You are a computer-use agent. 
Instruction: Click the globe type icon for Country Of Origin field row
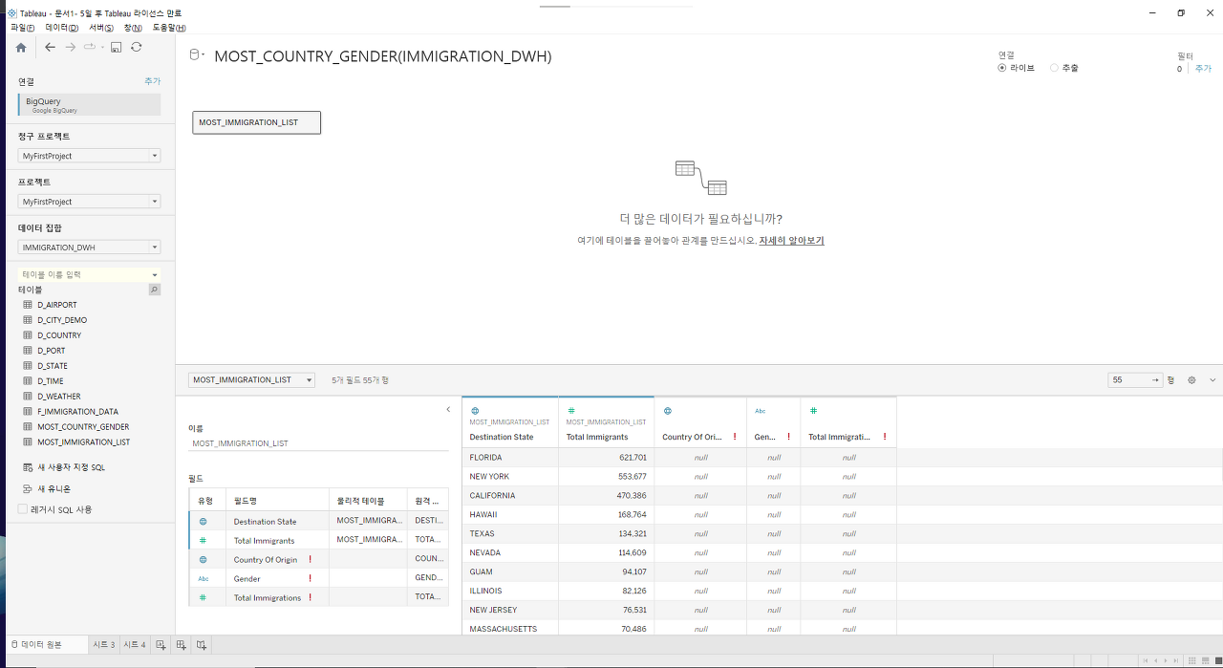[203, 560]
